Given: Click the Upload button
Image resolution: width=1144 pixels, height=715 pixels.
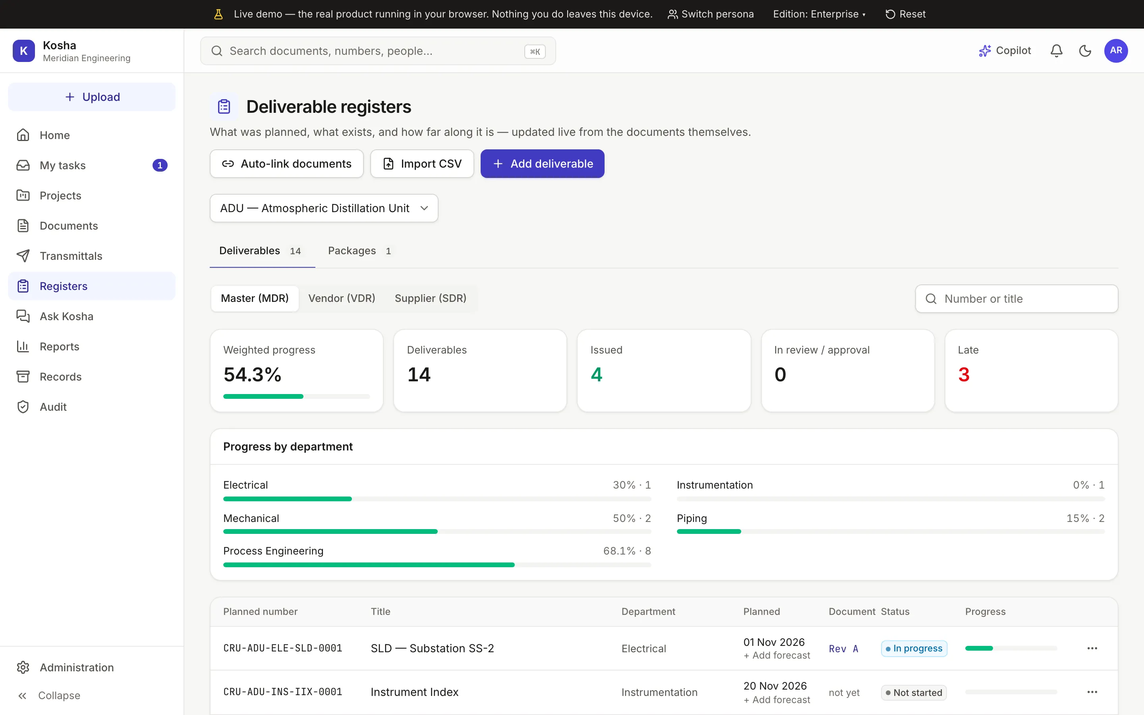Looking at the screenshot, I should pos(92,97).
